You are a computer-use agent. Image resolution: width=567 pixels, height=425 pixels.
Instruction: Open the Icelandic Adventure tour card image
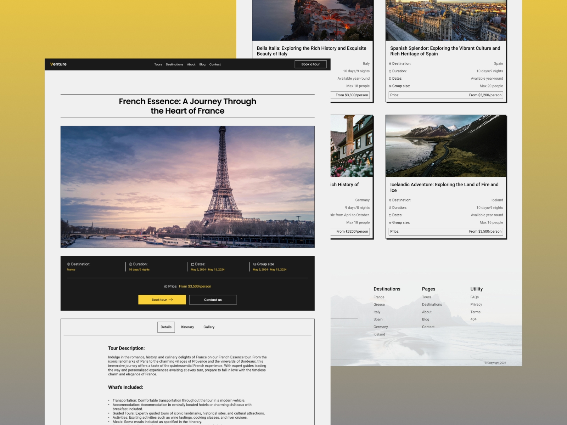[x=446, y=146]
